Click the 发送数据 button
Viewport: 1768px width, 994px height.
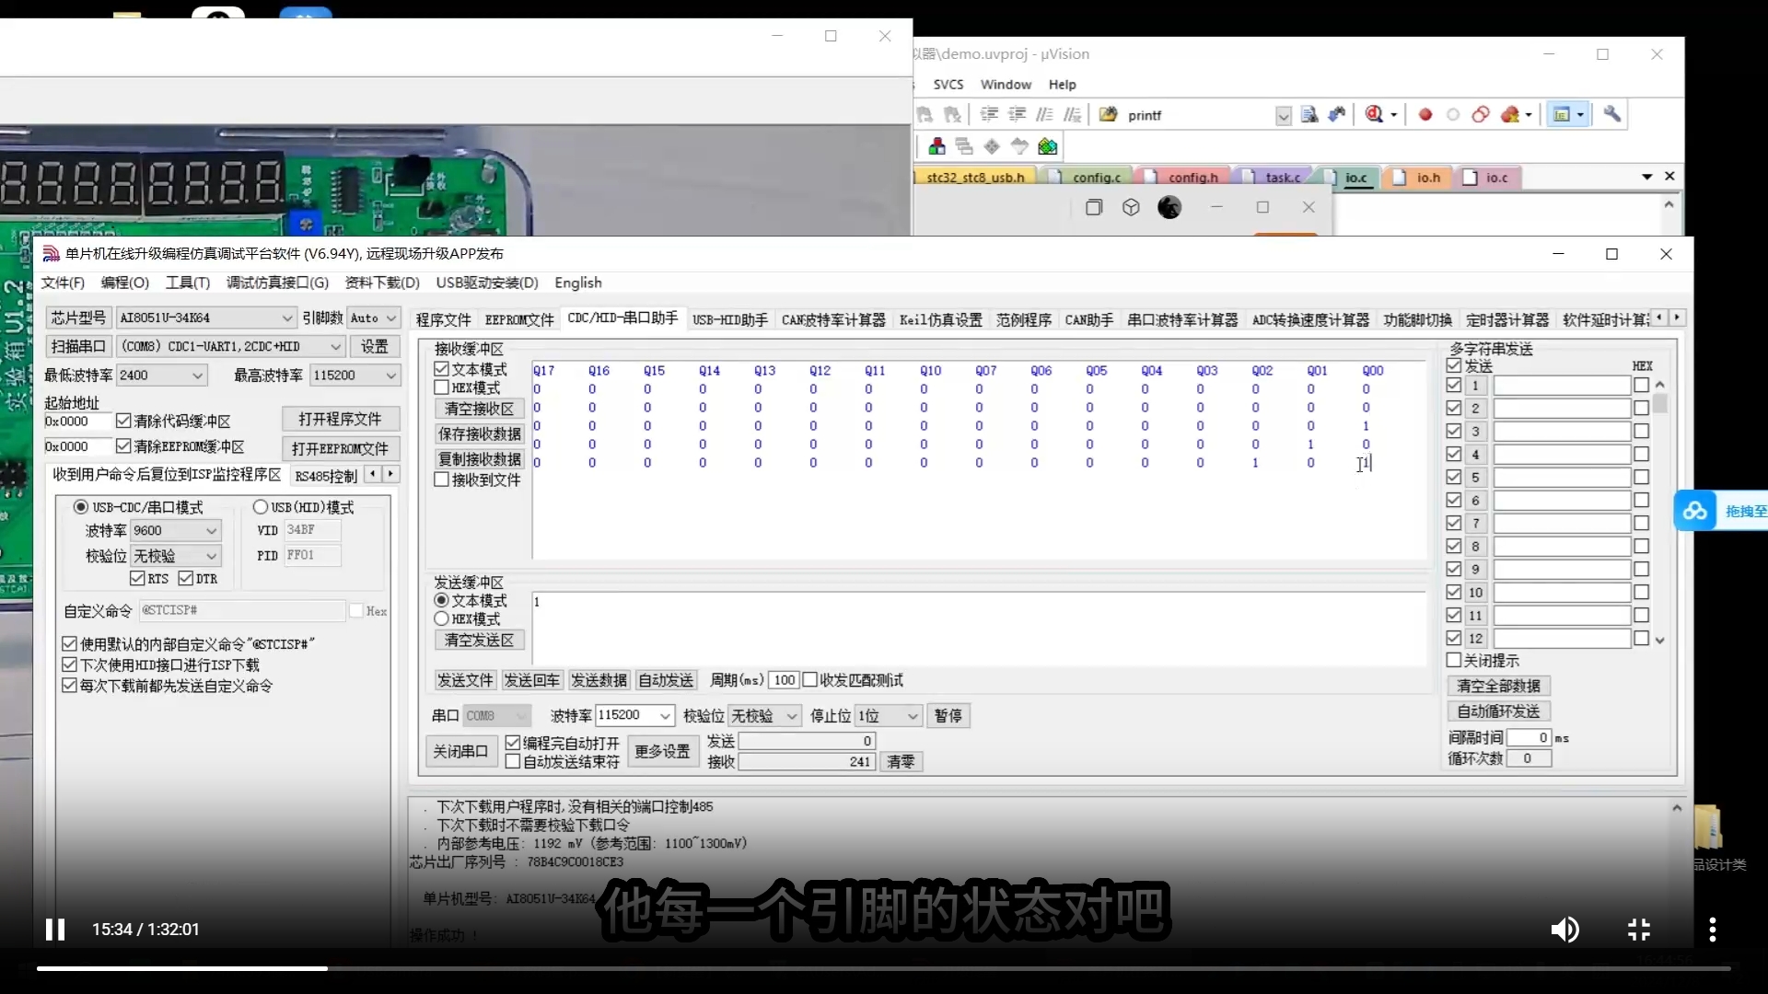coord(599,680)
